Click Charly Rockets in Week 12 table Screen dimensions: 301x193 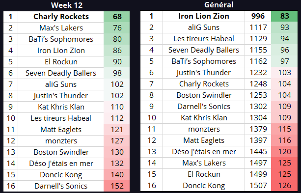click(x=61, y=17)
